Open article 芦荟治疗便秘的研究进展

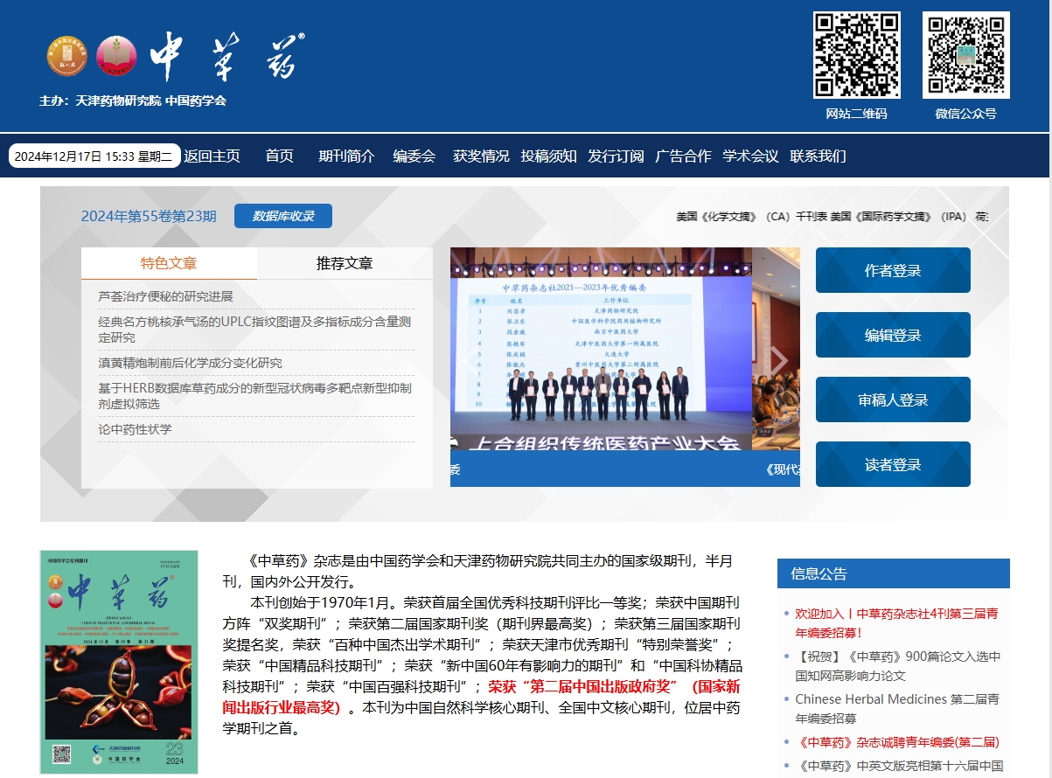[x=166, y=296]
